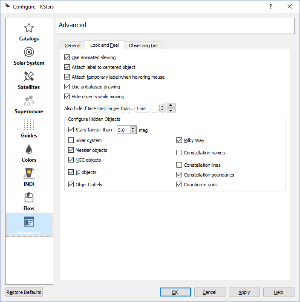Click the small up arrow inside time step box
300x302 pixels.
(x=162, y=106)
